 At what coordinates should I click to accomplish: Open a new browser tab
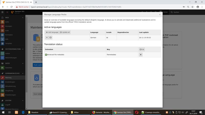[36, 2]
